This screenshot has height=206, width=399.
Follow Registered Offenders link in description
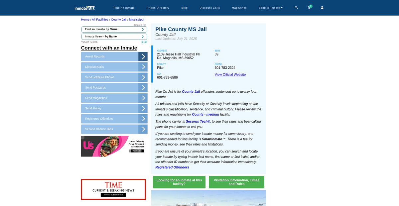[x=172, y=167]
